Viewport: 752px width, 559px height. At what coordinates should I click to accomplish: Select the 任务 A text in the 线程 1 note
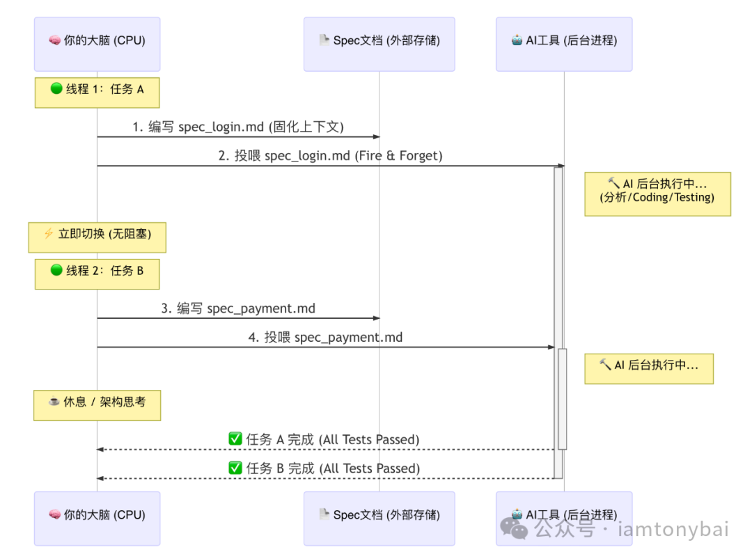click(x=127, y=89)
